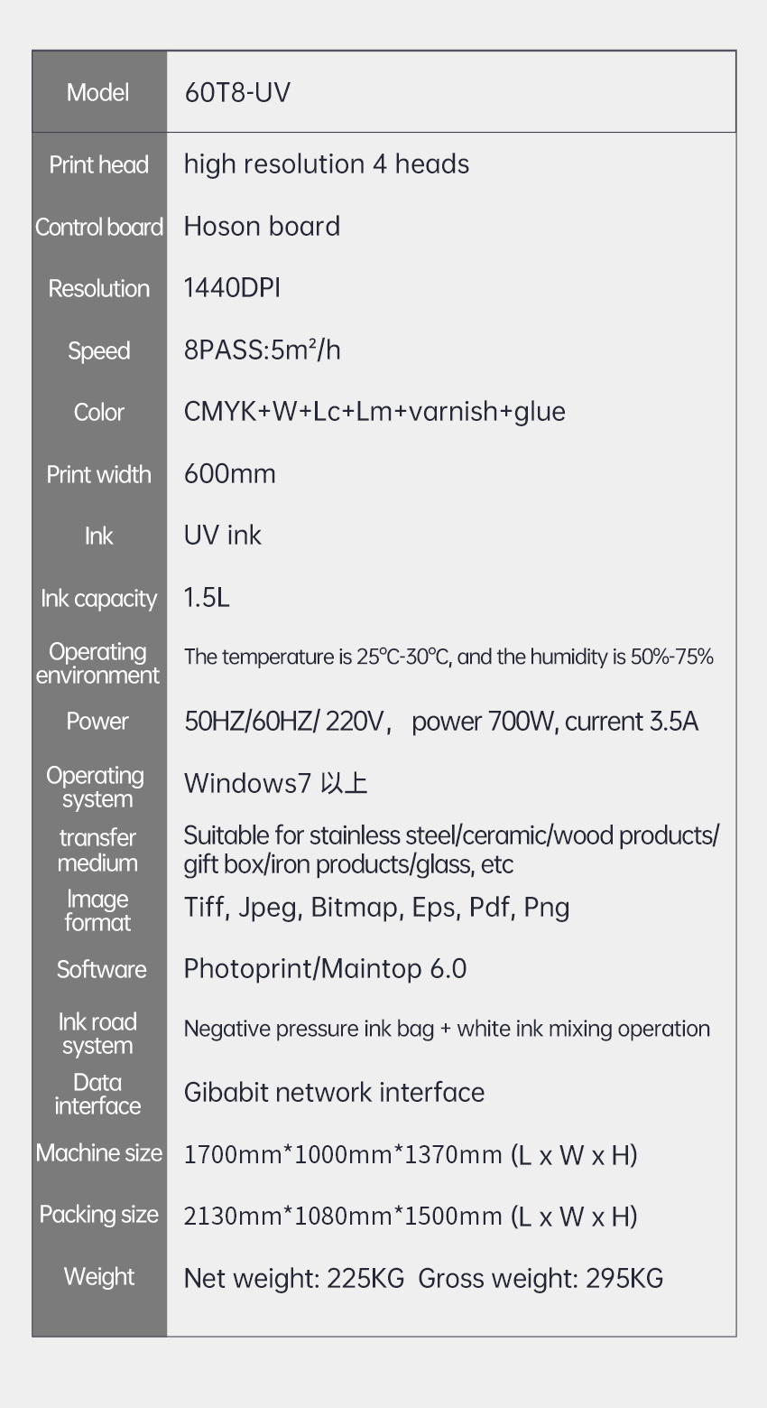Select the UV ink value
767x1408 pixels.
[x=223, y=536]
